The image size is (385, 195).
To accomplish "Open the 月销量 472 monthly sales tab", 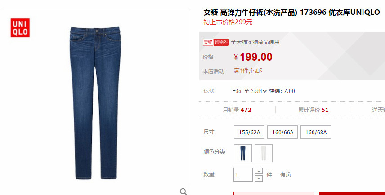I will (x=237, y=110).
